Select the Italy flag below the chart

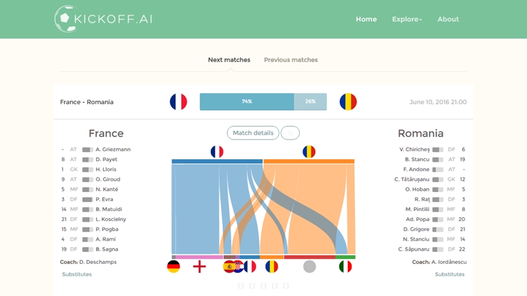coord(345,266)
